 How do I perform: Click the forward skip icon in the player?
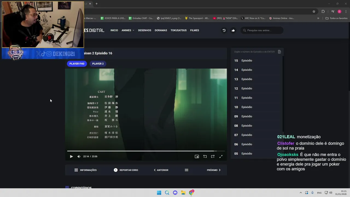pyautogui.click(x=213, y=157)
